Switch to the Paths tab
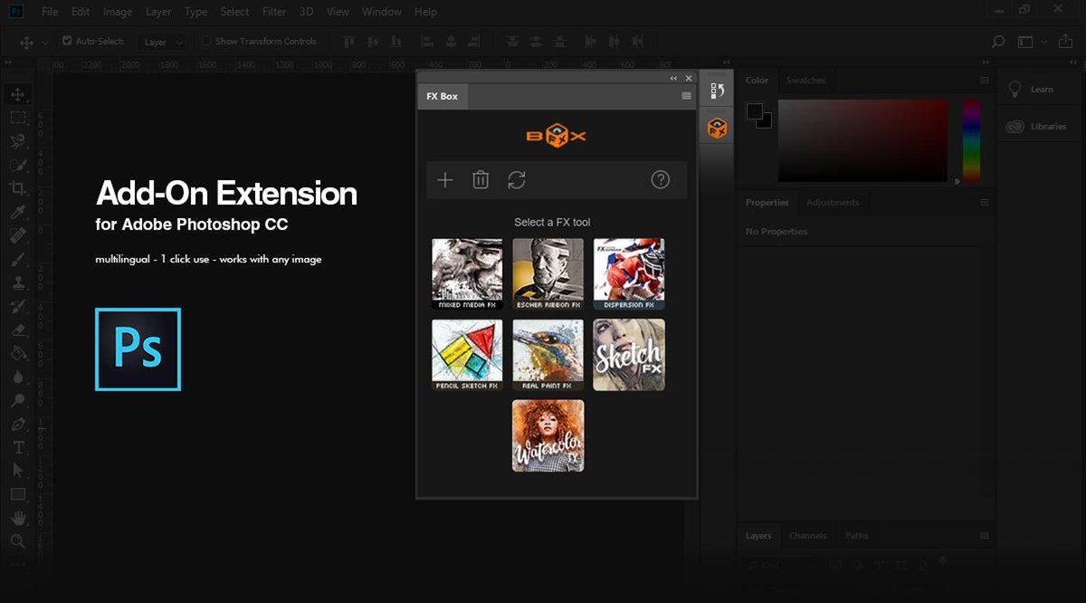This screenshot has width=1086, height=603. click(857, 535)
